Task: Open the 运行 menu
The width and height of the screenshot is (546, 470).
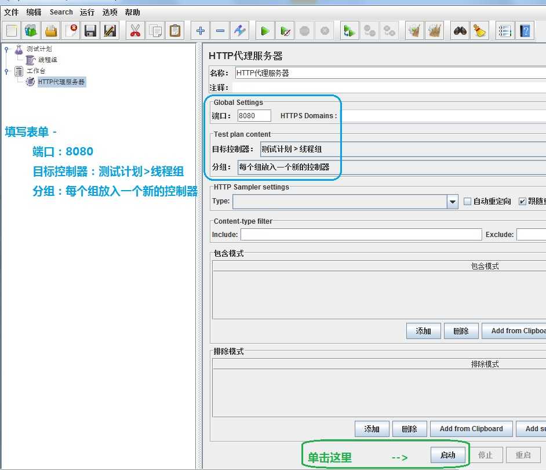Action: click(x=87, y=12)
